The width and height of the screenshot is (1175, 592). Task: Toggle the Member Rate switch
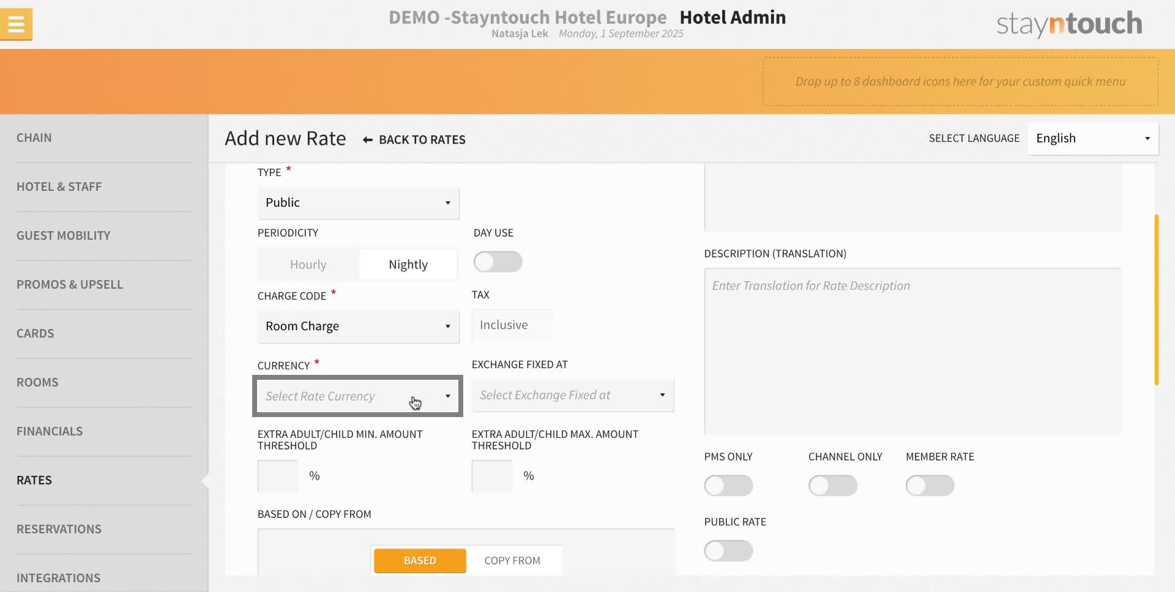click(930, 486)
